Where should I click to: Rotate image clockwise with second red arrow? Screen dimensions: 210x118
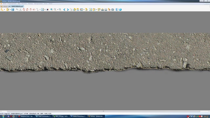(27, 10)
